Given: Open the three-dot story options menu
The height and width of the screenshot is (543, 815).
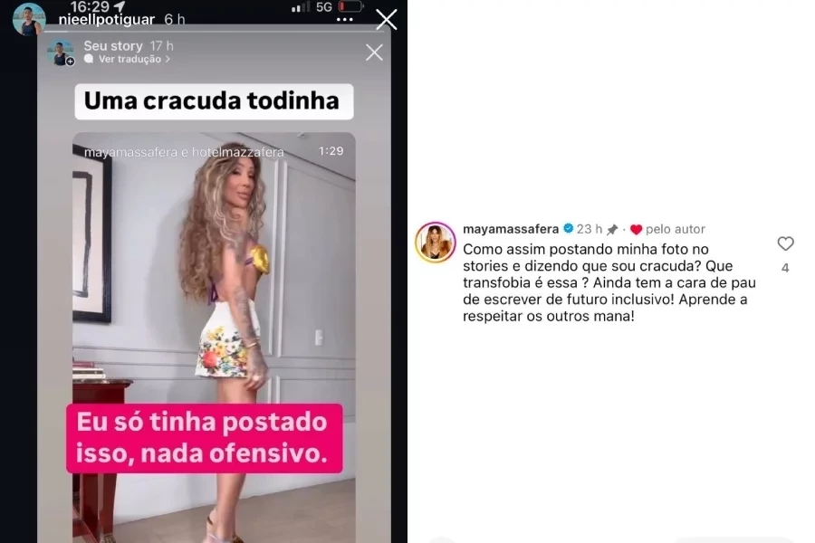Looking at the screenshot, I should pos(345,20).
